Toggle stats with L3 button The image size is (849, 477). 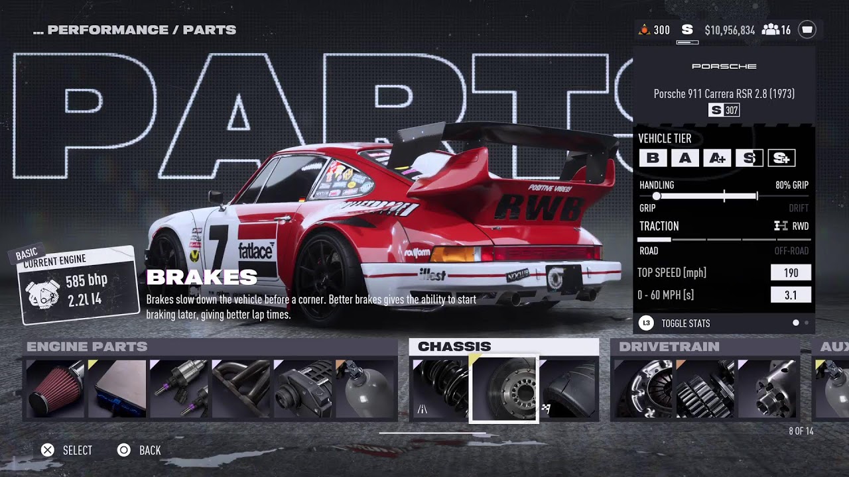click(x=675, y=323)
